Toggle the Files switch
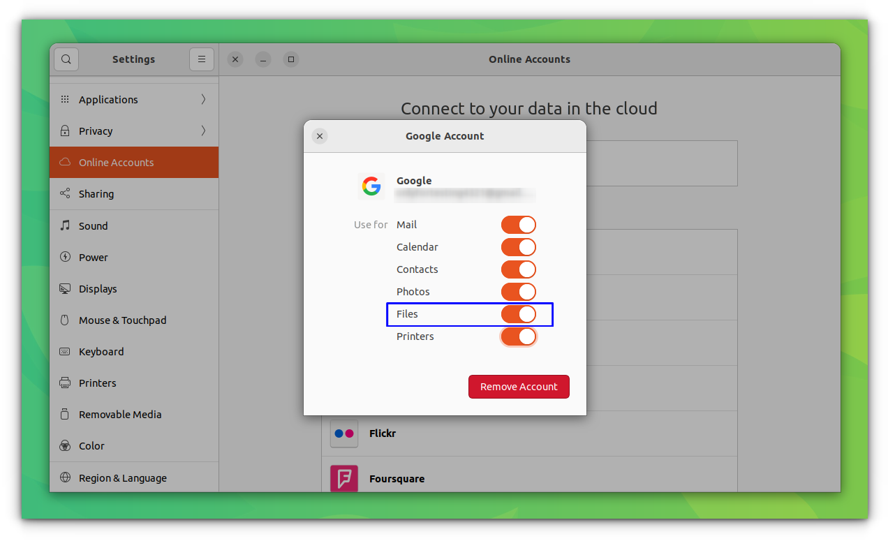The width and height of the screenshot is (888, 541). point(518,314)
